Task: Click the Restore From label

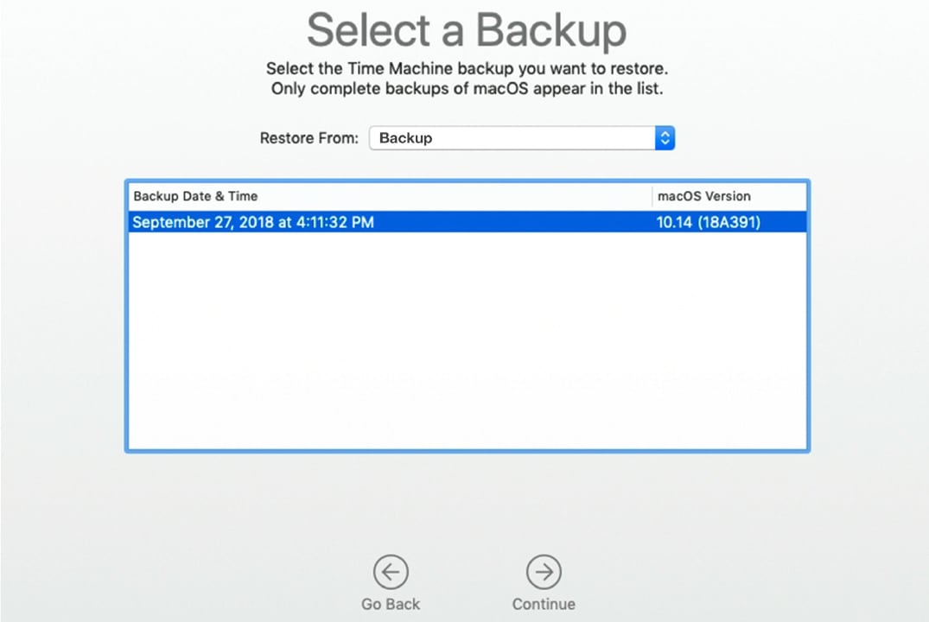Action: (x=309, y=137)
